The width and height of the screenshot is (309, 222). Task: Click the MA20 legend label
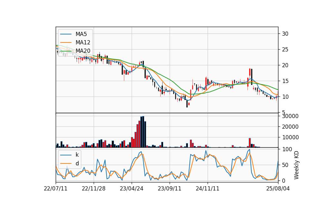(83, 51)
